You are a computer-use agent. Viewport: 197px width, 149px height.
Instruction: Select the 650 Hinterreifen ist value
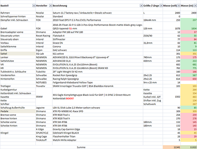(189, 79)
